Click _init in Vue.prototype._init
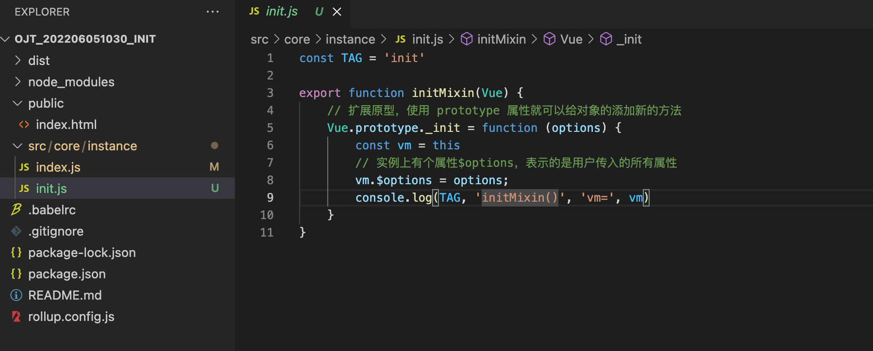The image size is (873, 351). click(443, 128)
